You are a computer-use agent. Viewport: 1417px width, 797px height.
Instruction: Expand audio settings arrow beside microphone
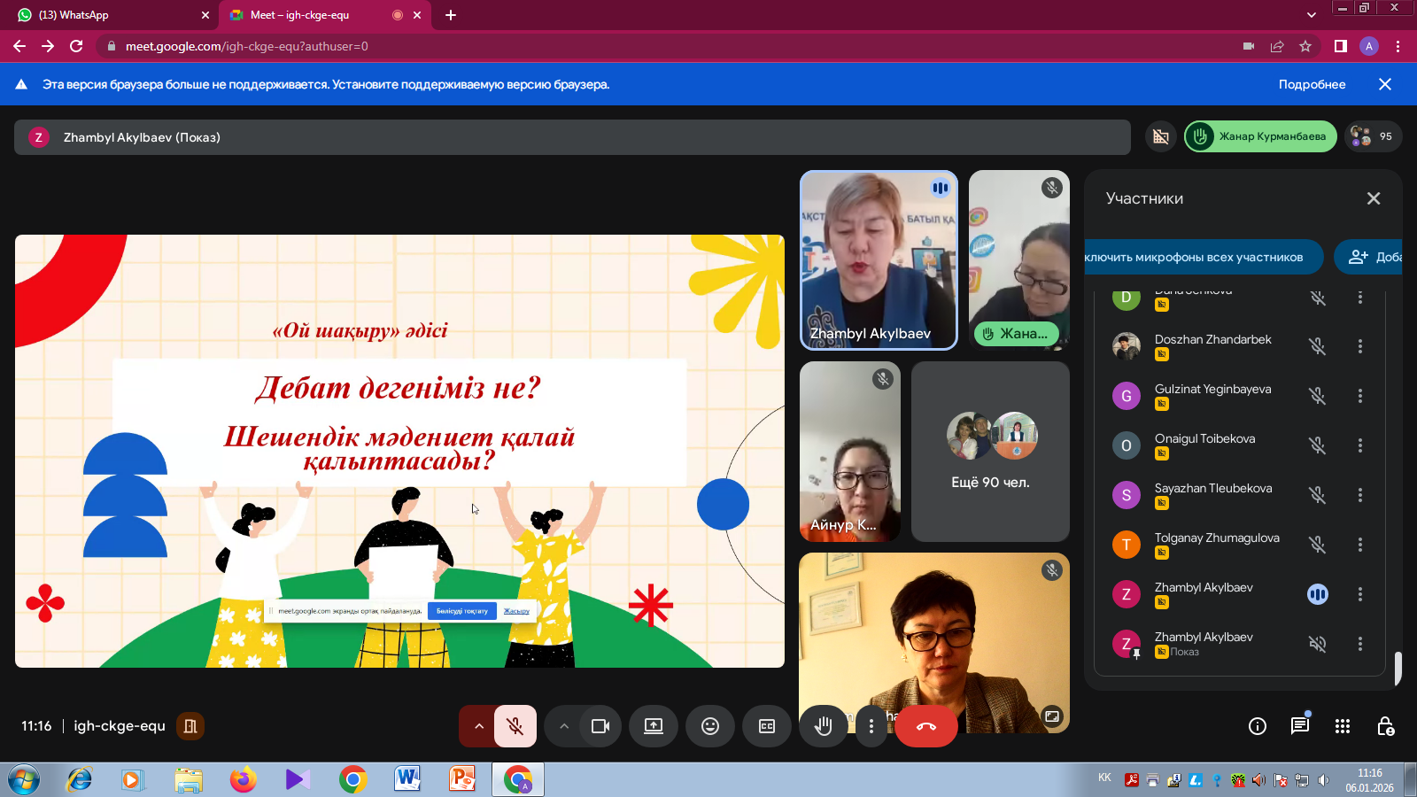[478, 726]
